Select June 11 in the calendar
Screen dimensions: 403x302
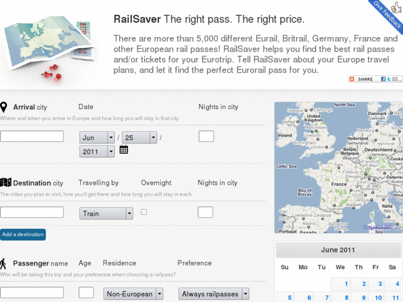point(393,297)
